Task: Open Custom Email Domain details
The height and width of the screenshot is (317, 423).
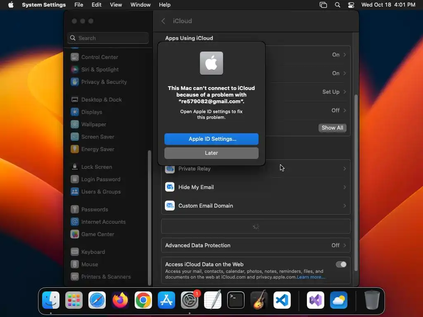Action: click(x=256, y=206)
